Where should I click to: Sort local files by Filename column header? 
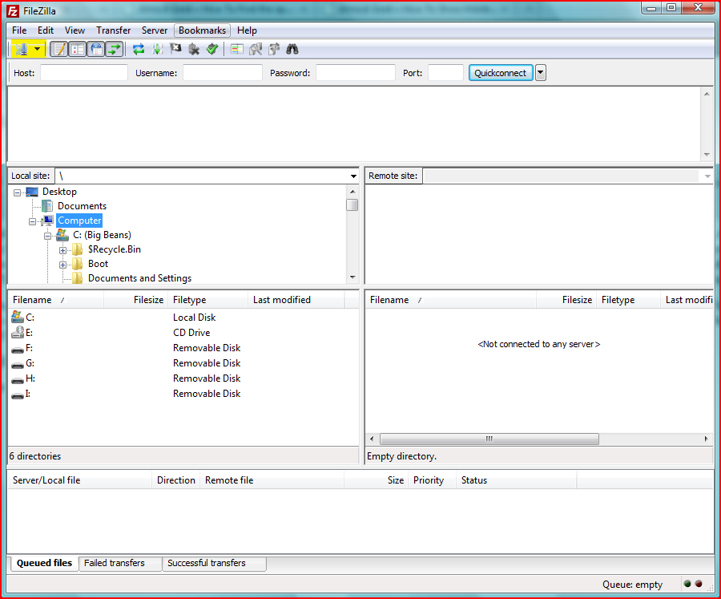(55, 300)
